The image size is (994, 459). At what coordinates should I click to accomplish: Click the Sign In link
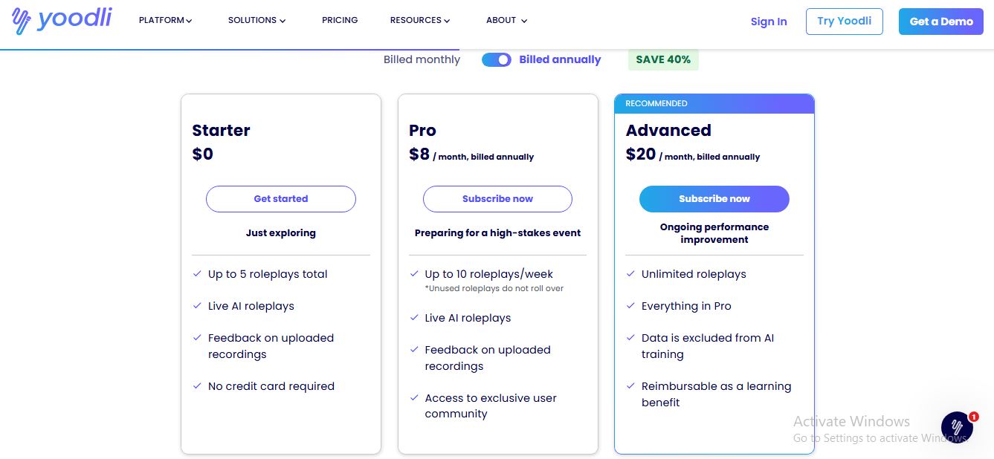click(x=769, y=22)
